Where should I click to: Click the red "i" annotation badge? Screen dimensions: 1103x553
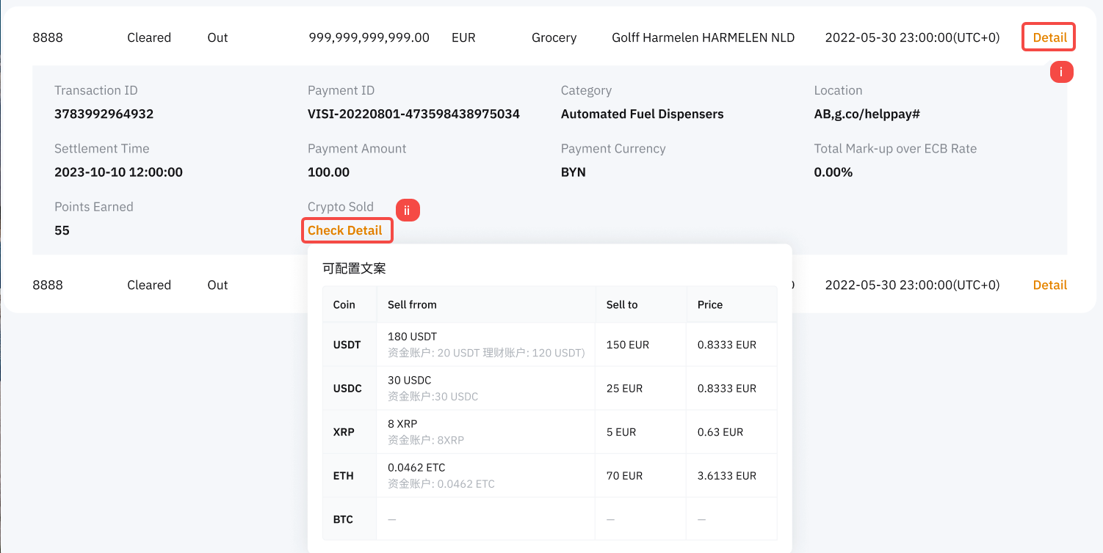[x=1061, y=72]
